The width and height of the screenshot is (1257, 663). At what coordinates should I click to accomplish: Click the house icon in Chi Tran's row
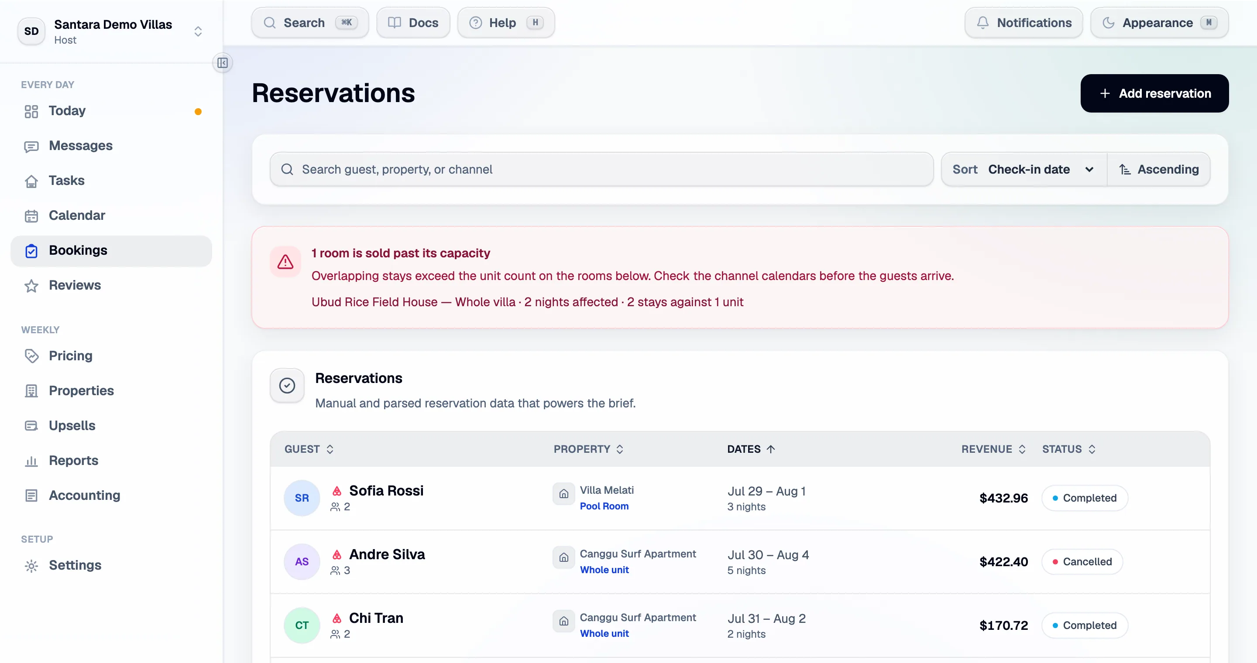[x=563, y=621]
